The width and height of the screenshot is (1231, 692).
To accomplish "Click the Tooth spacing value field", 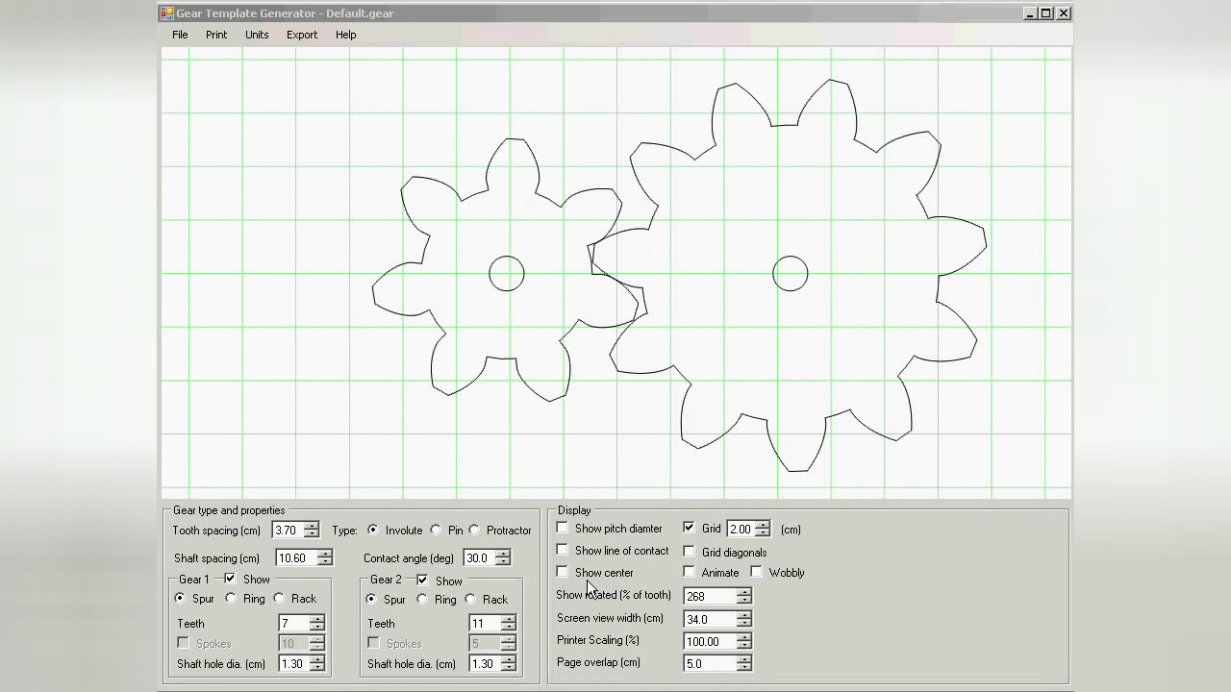I will tap(288, 530).
